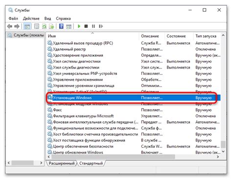Image resolution: width=232 pixels, height=179 pixels.
Task: Select the Центр обновления Windows service
Action: (x=134, y=152)
